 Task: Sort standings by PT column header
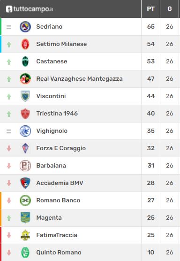point(151,9)
